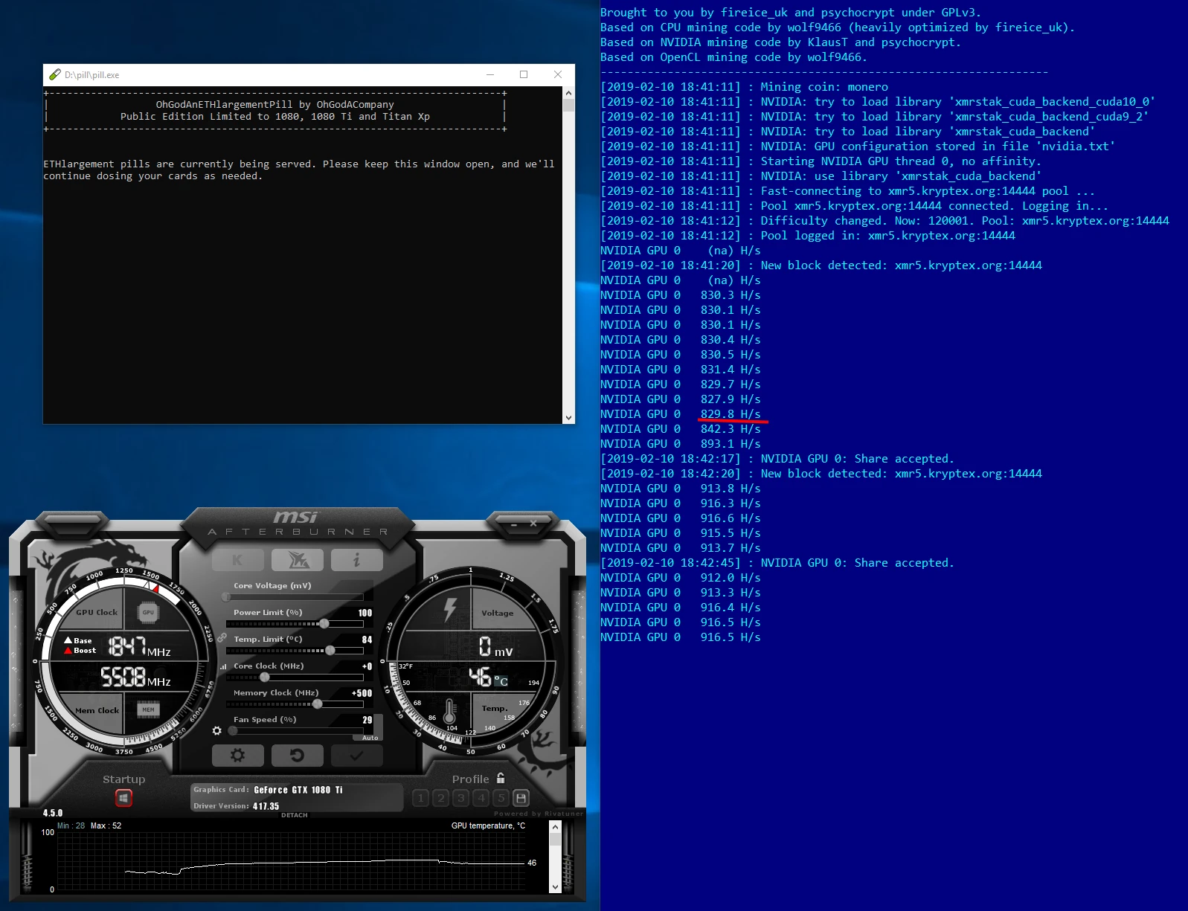Toggle the Profile lock padlock icon
This screenshot has height=911, width=1188.
[x=501, y=779]
